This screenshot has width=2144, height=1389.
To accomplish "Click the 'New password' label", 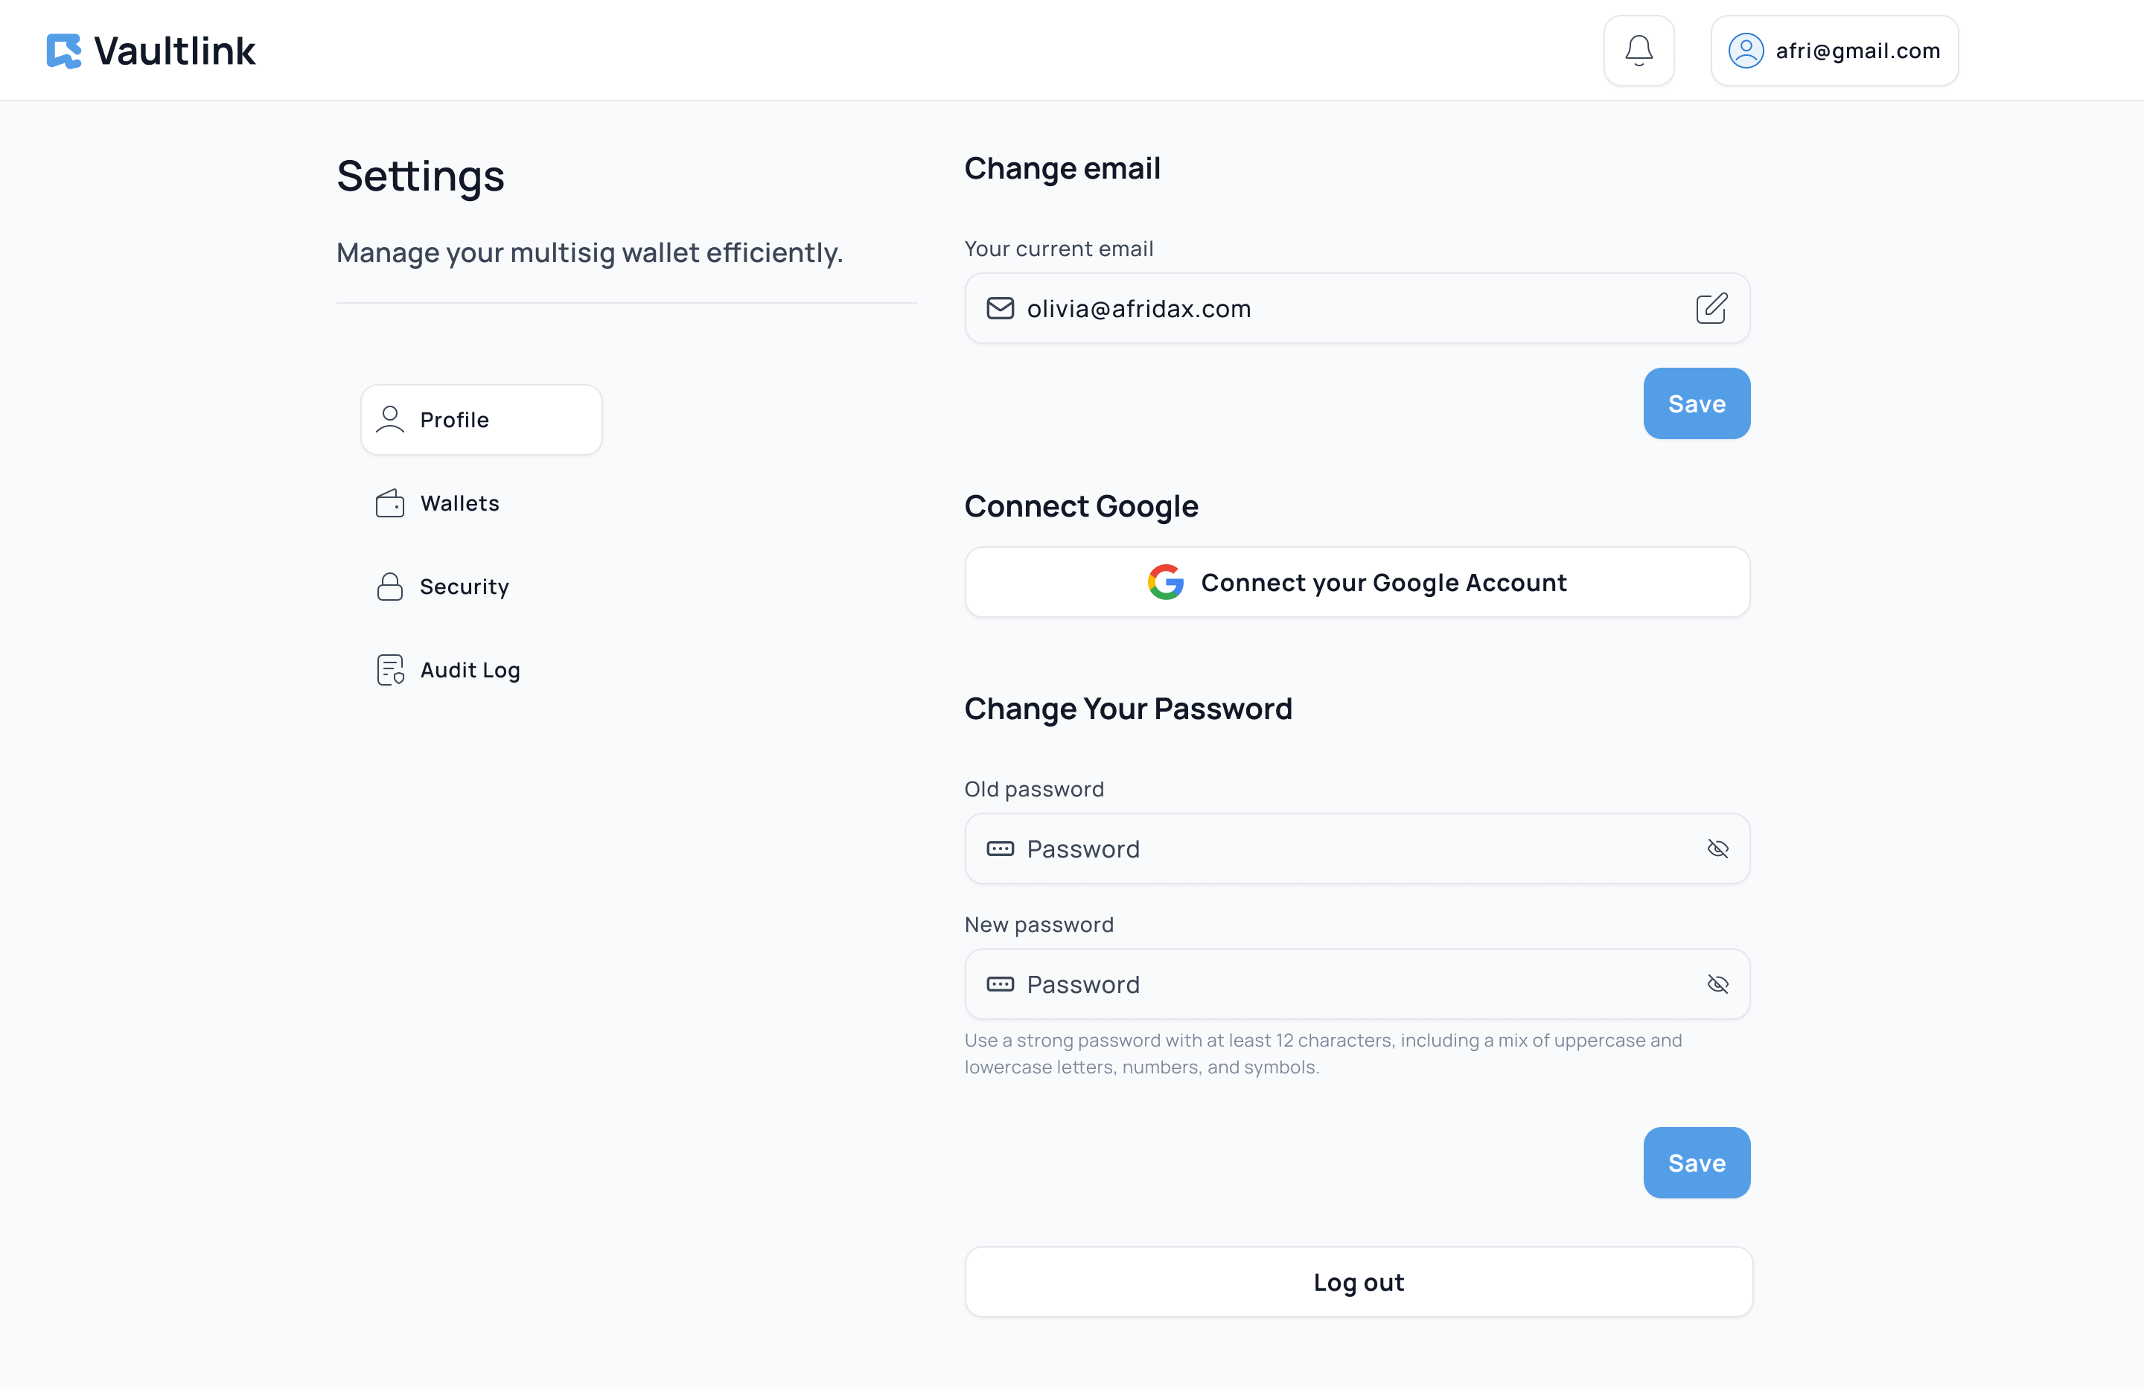I will click(1038, 925).
